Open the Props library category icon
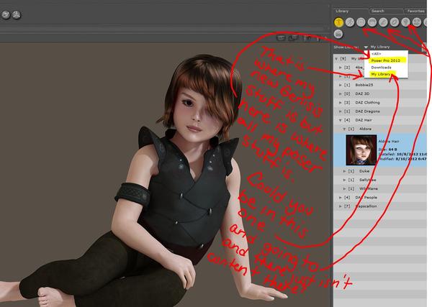The width and height of the screenshot is (432, 307). [x=395, y=22]
